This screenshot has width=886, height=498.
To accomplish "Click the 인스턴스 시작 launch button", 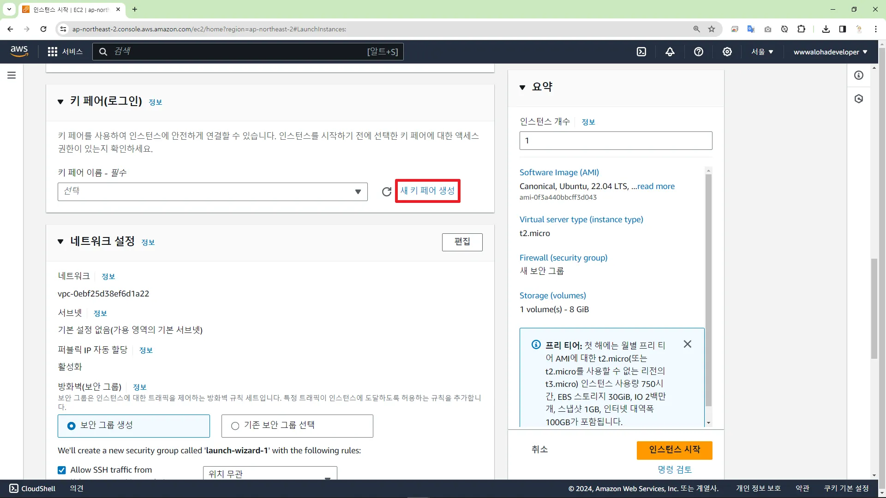I will (x=674, y=450).
